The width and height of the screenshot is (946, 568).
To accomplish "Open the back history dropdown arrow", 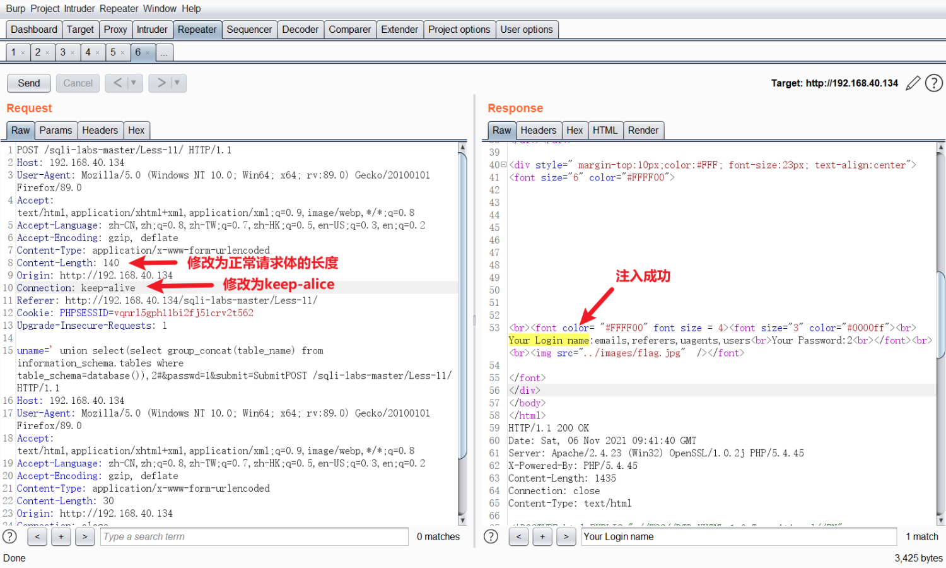I will pos(134,83).
